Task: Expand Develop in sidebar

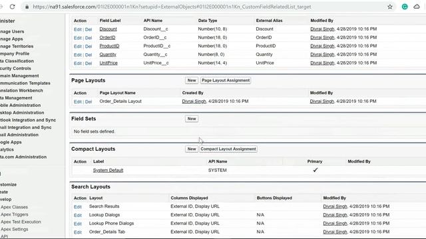Action: tap(6, 199)
